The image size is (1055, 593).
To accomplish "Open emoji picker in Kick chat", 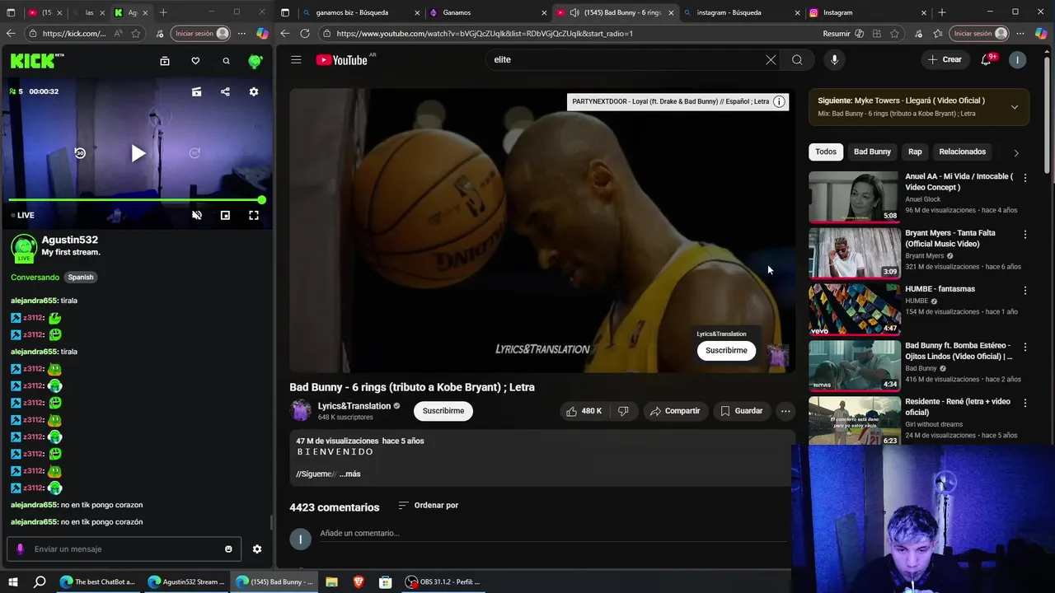I will (228, 549).
